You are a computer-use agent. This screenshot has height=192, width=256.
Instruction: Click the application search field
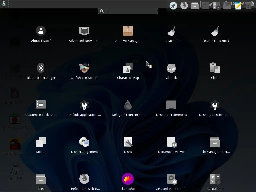click(x=128, y=11)
